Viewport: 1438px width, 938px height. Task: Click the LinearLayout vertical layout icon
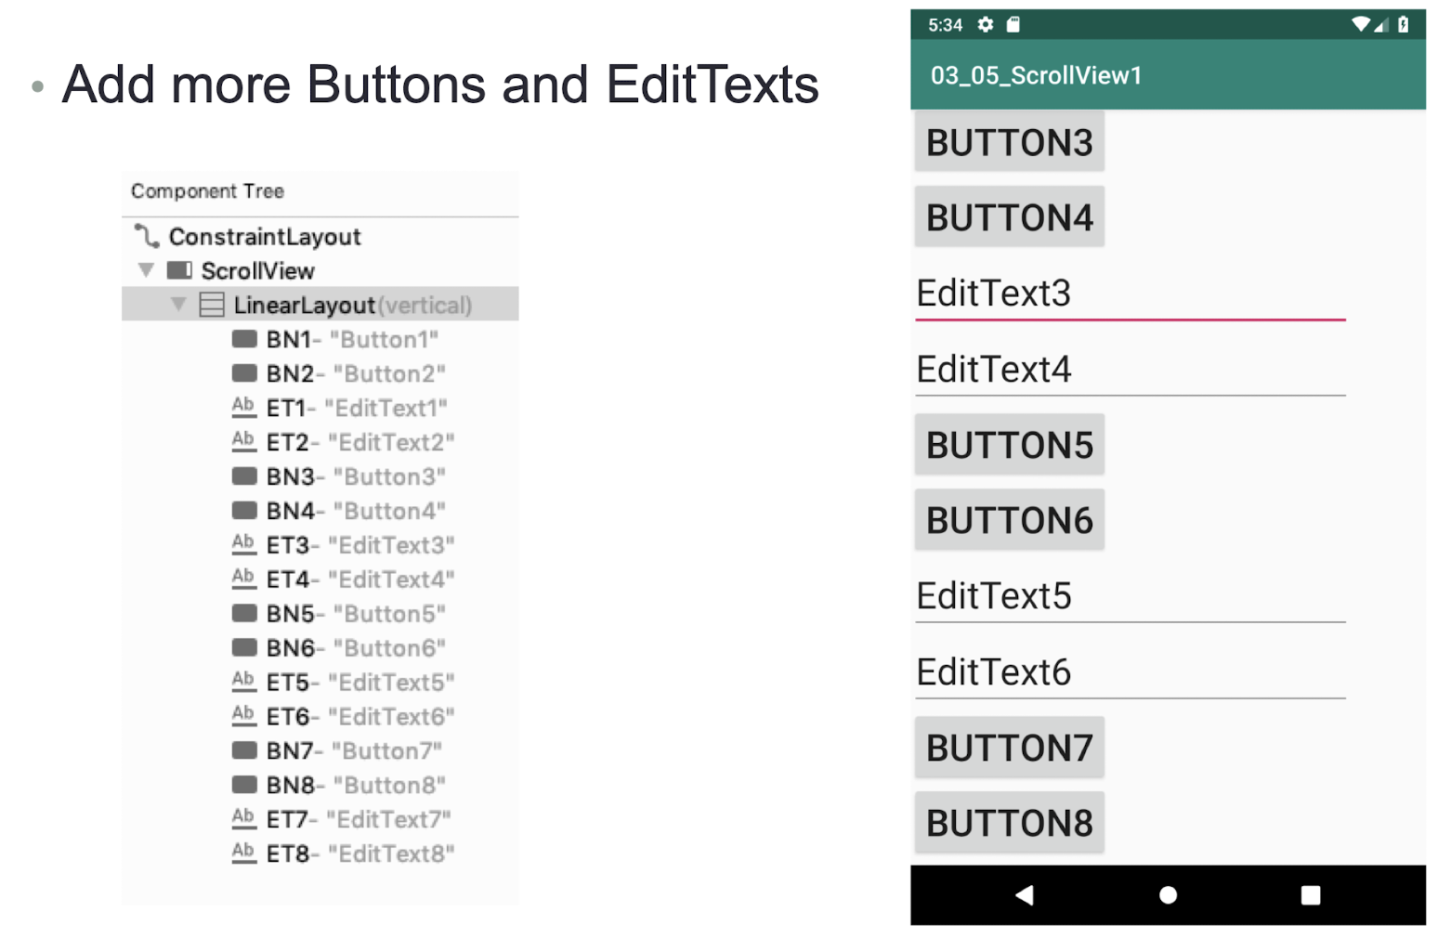click(x=212, y=305)
